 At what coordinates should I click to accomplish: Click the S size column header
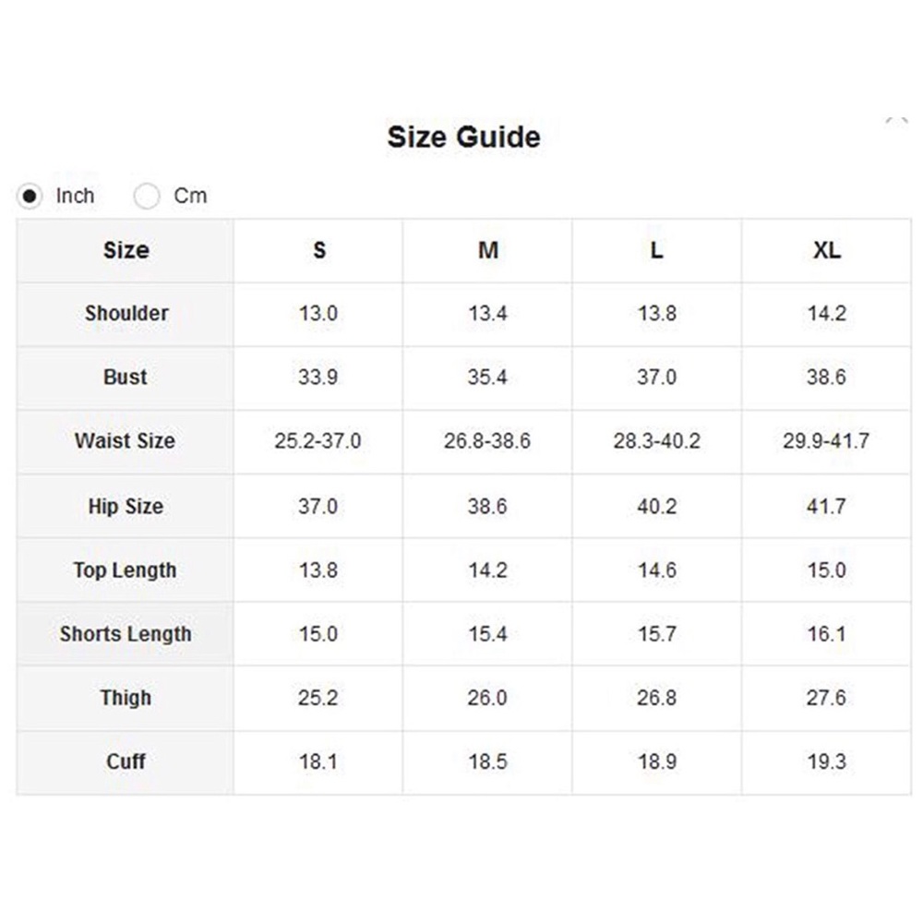(x=318, y=251)
